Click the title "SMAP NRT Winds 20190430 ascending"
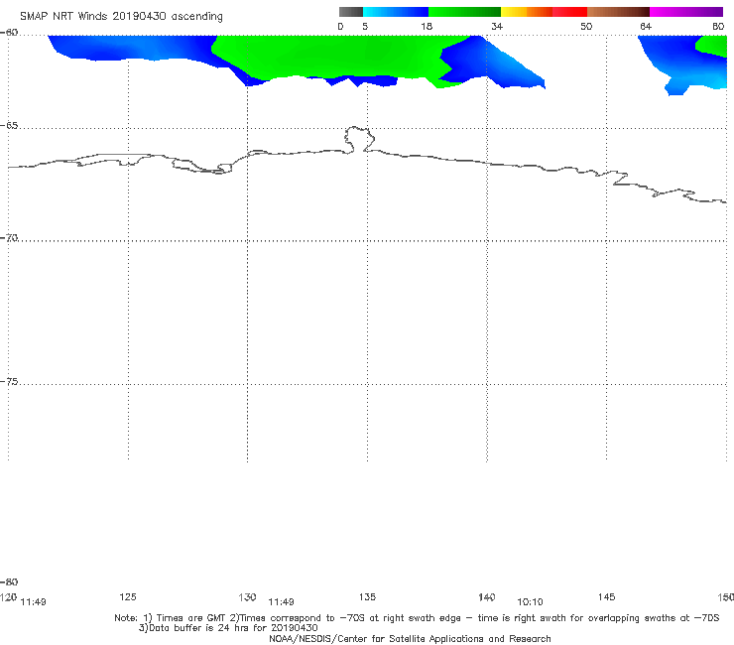 pos(121,16)
